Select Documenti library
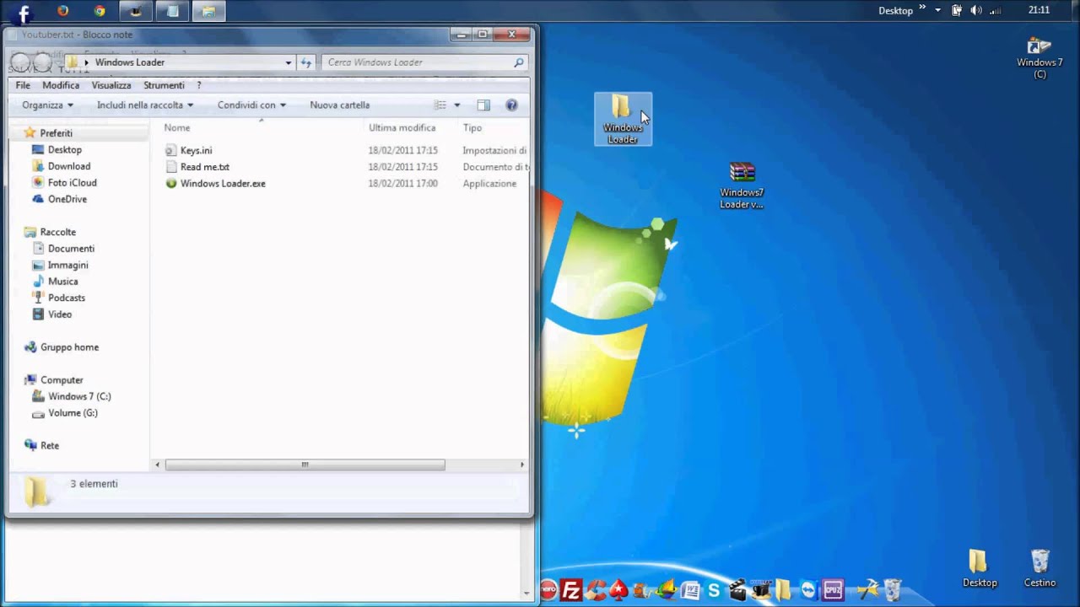This screenshot has width=1080, height=607. pyautogui.click(x=71, y=249)
